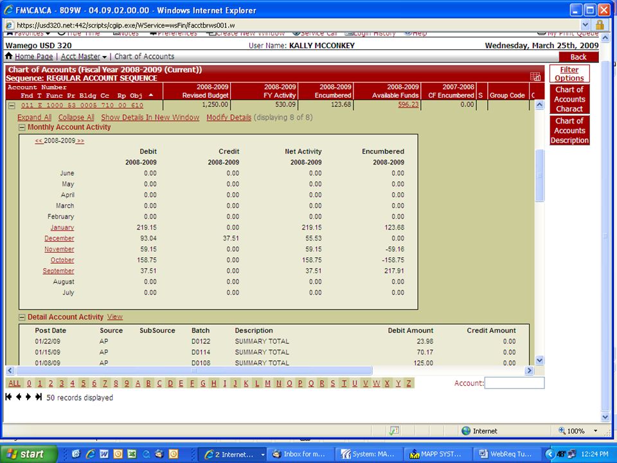Viewport: 617px width, 463px height.
Task: Open Chart of Accounts Charact
Action: click(569, 99)
